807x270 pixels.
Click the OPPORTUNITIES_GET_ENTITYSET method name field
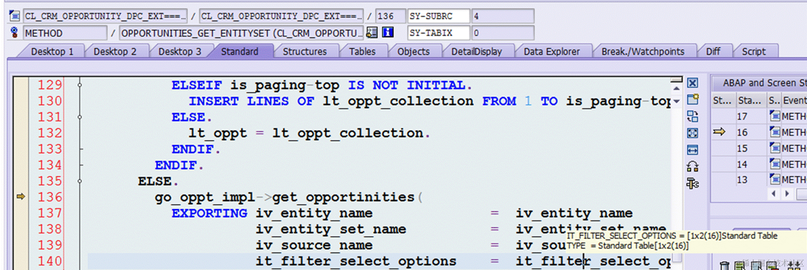click(241, 33)
